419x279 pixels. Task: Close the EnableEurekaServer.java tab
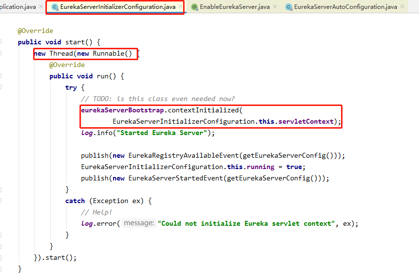(x=275, y=6)
